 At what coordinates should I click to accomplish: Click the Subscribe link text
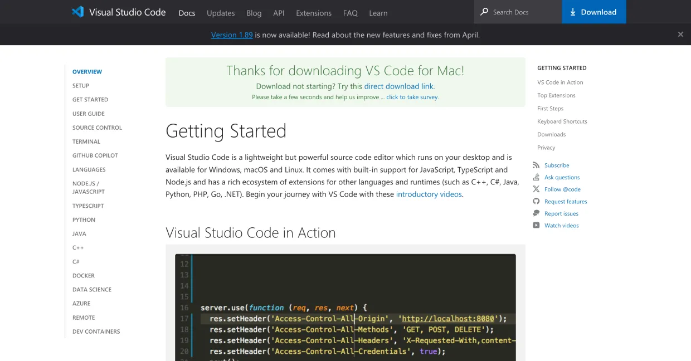point(557,165)
